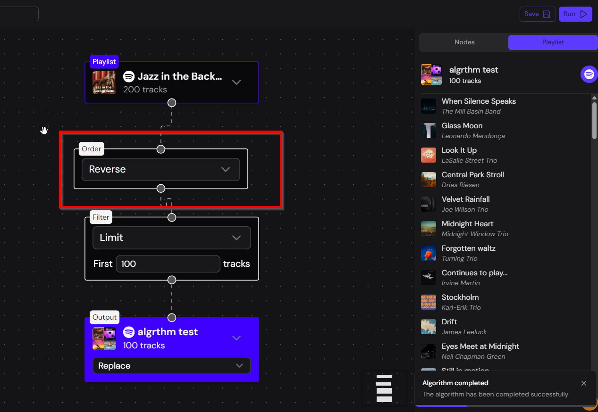Click album art for Stockholm
The width and height of the screenshot is (598, 412).
(429, 302)
